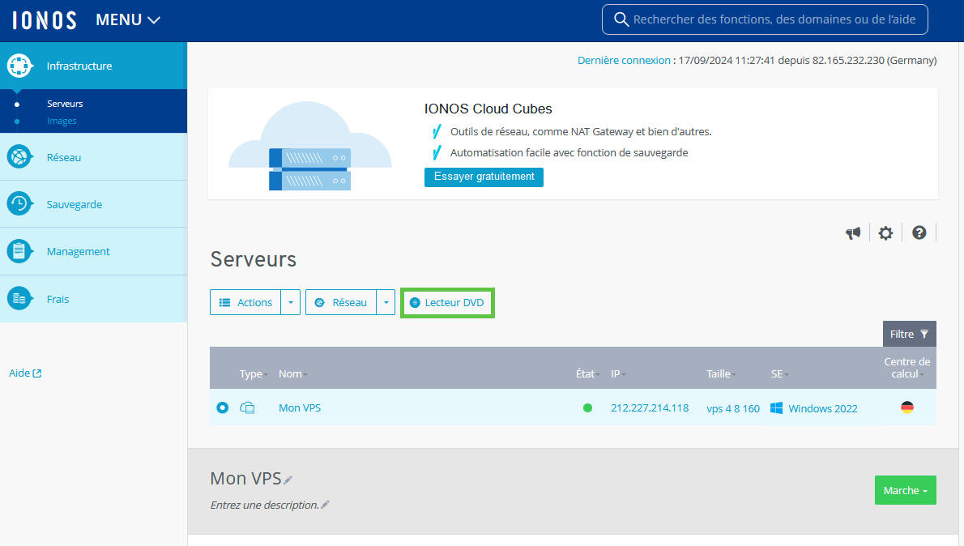Sort by Centre de calcul column
The height and width of the screenshot is (546, 964).
[906, 368]
